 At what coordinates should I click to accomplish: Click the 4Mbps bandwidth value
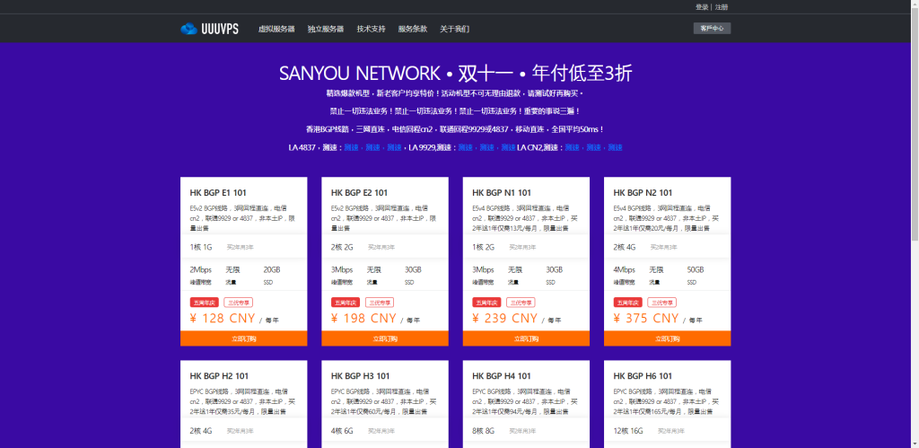pos(625,270)
